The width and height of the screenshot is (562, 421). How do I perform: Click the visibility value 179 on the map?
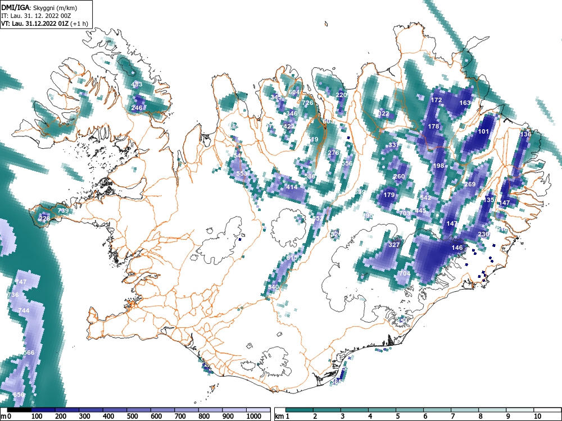click(389, 195)
